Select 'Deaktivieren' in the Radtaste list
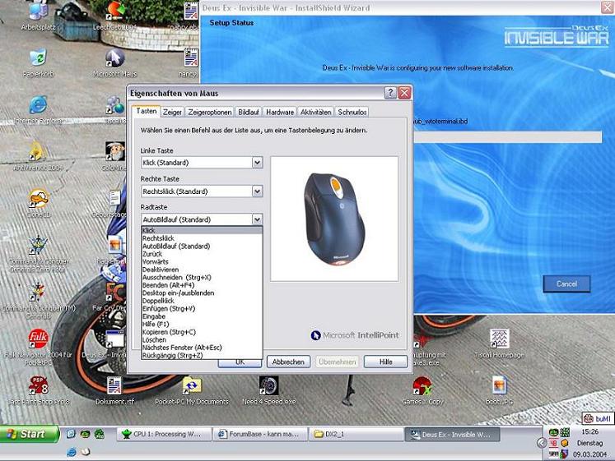The height and width of the screenshot is (461, 615). [202, 270]
